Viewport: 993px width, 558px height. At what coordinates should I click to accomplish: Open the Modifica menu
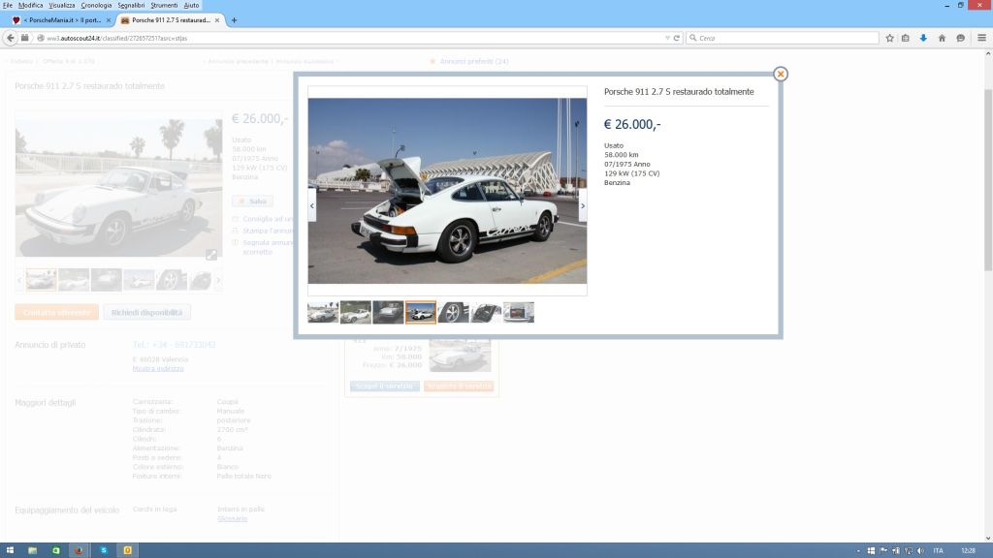30,5
